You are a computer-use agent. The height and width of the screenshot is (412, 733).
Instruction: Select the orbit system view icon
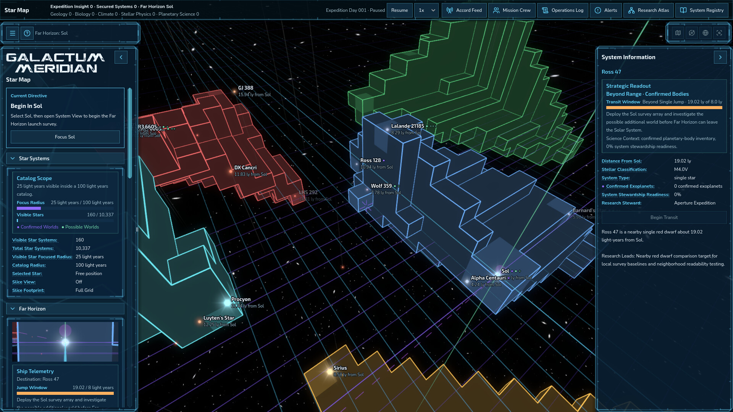pyautogui.click(x=692, y=33)
